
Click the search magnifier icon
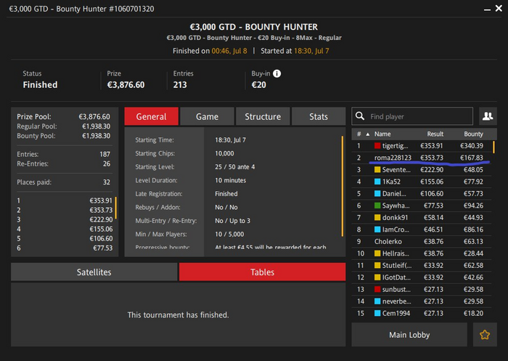point(360,116)
